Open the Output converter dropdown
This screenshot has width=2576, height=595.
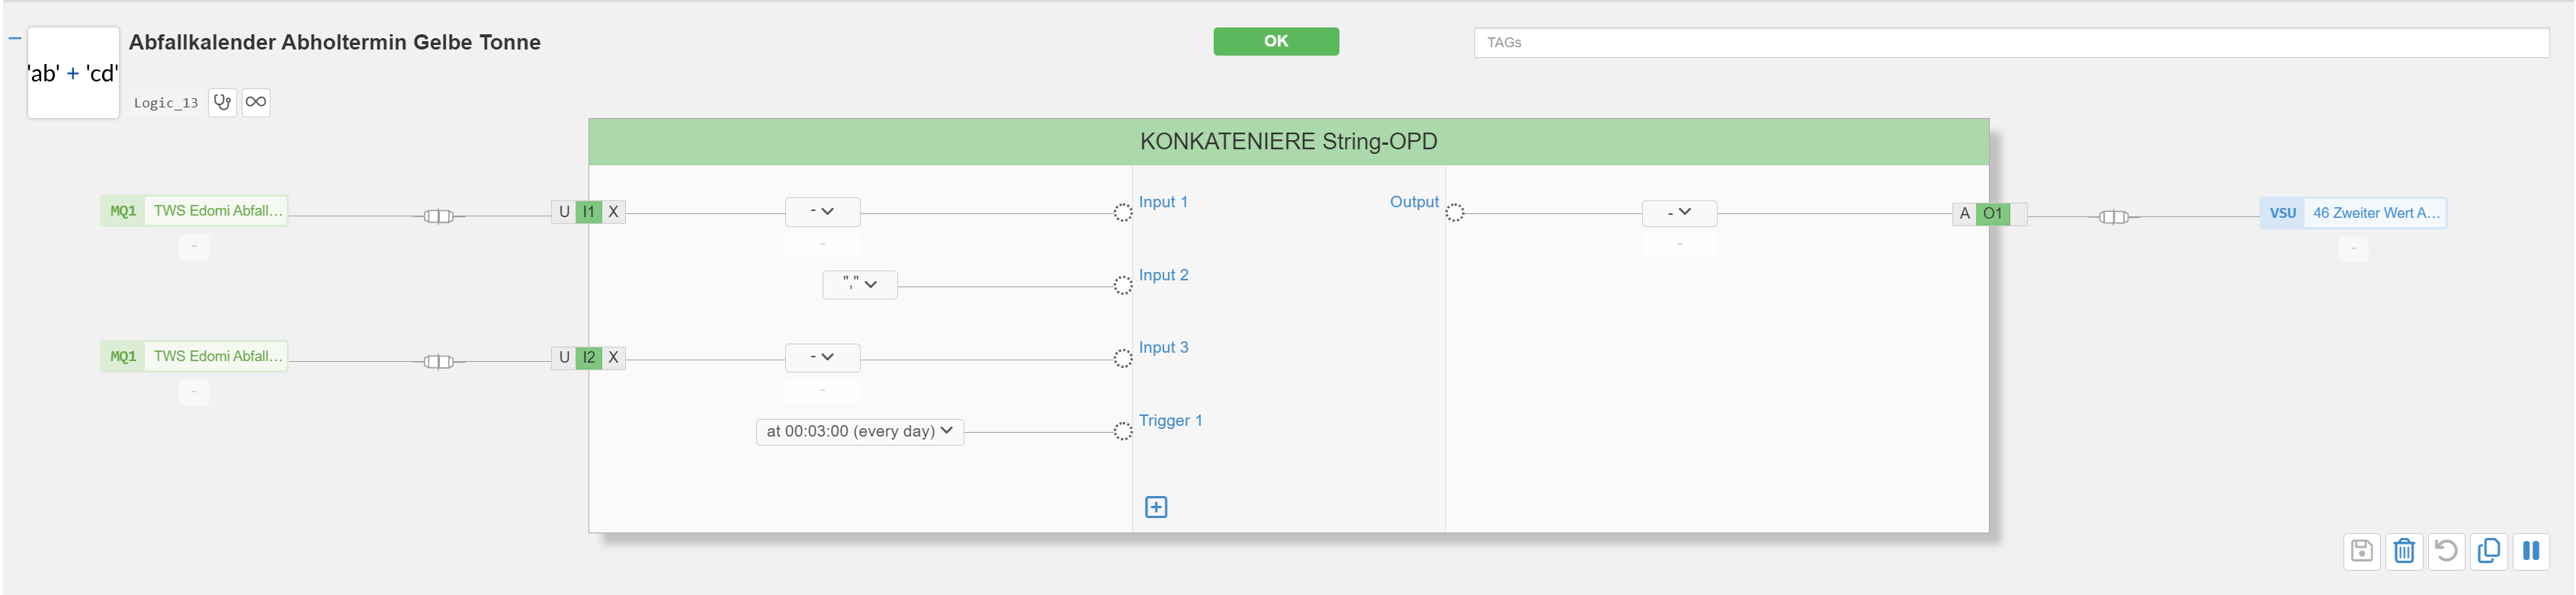[x=1679, y=212]
